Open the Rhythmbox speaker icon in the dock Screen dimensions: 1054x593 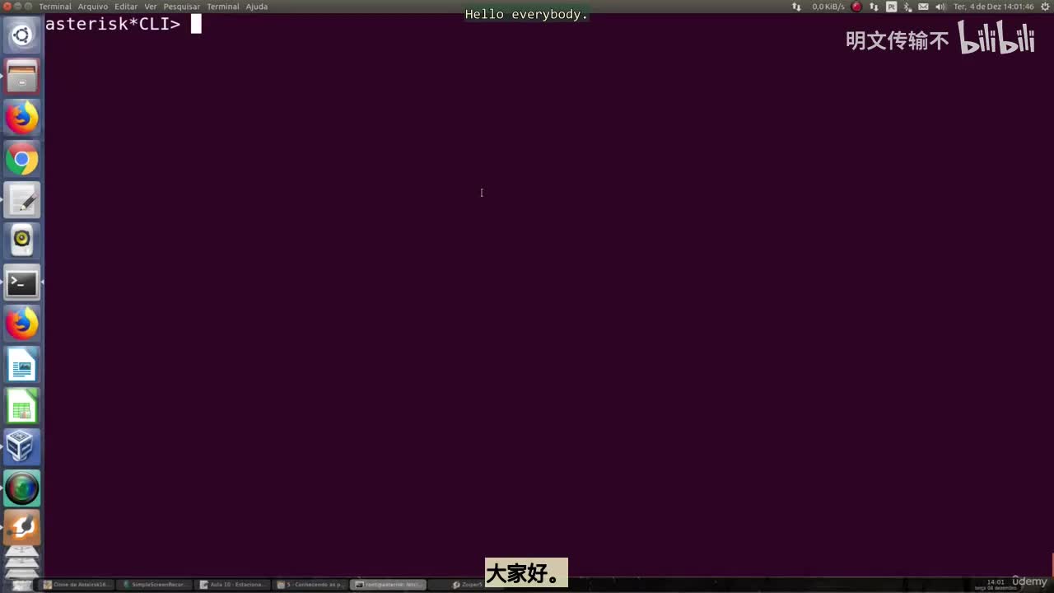(x=22, y=241)
